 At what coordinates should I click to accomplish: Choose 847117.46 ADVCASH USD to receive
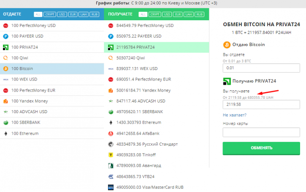pyautogui.click(x=157, y=101)
